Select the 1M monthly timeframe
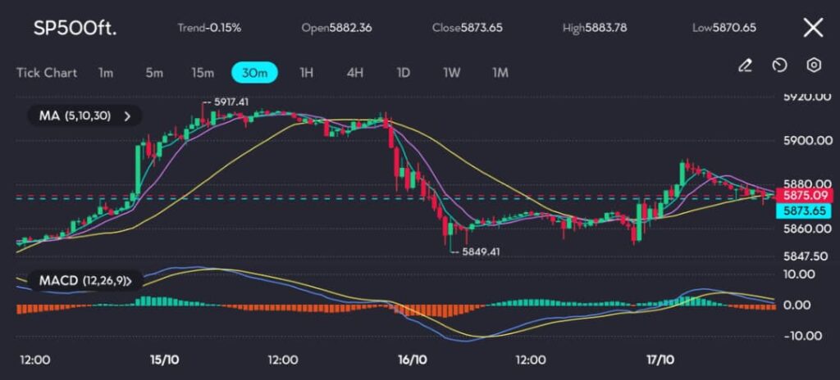The width and height of the screenshot is (840, 380). [500, 72]
